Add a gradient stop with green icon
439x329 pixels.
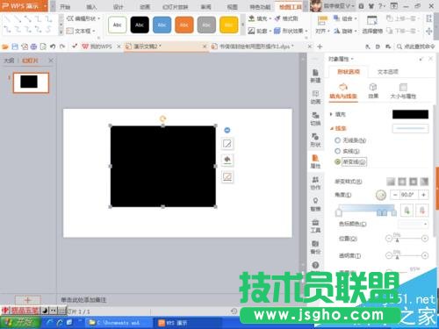coord(407,210)
